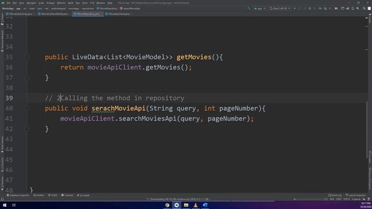Open the CRLF line separator selector
The image size is (372, 209).
[x=339, y=199]
